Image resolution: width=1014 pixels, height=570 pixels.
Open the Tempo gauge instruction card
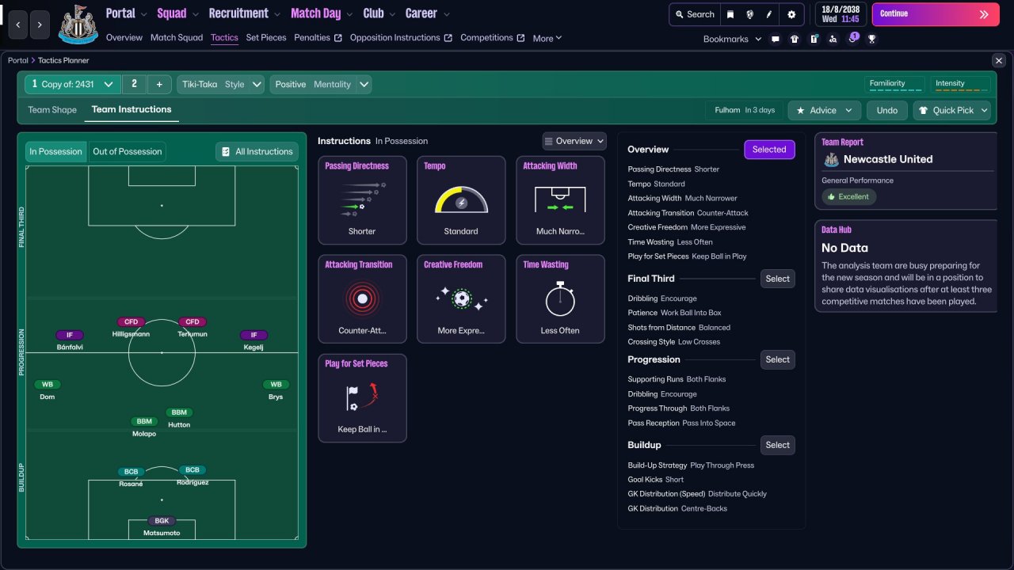pos(461,200)
